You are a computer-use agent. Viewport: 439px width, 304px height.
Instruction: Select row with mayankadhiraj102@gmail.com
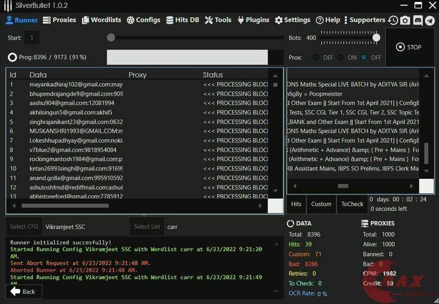tap(137, 85)
